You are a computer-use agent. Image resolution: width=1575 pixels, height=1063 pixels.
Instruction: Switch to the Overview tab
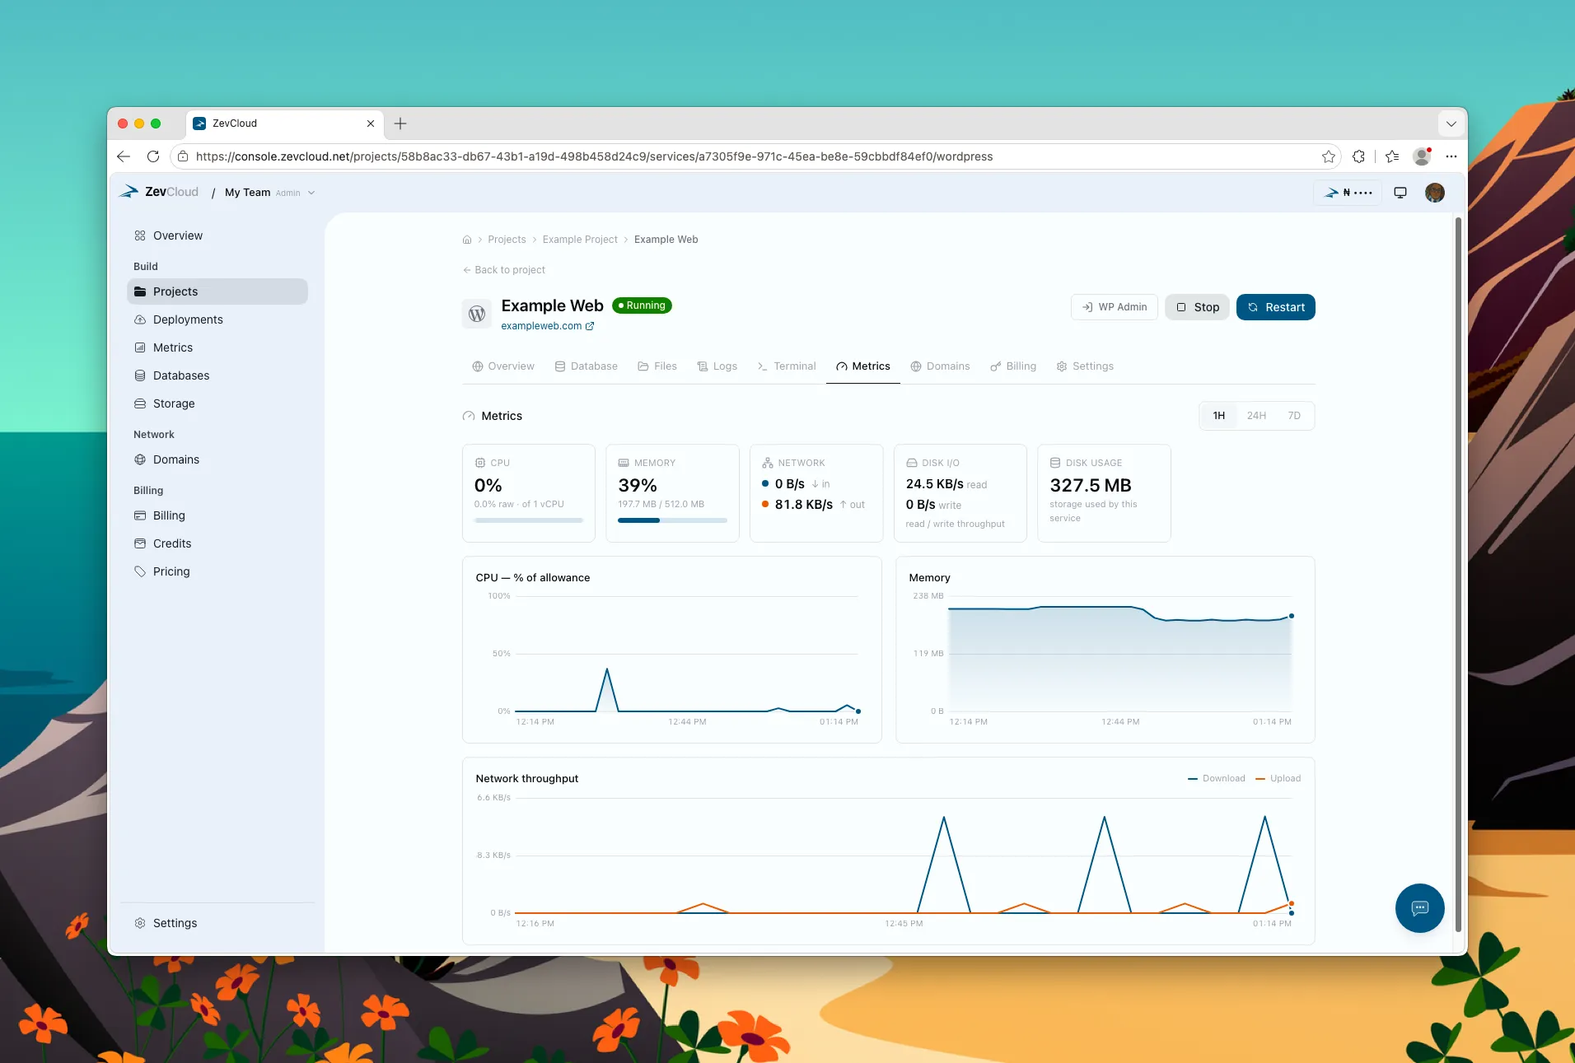(x=503, y=366)
